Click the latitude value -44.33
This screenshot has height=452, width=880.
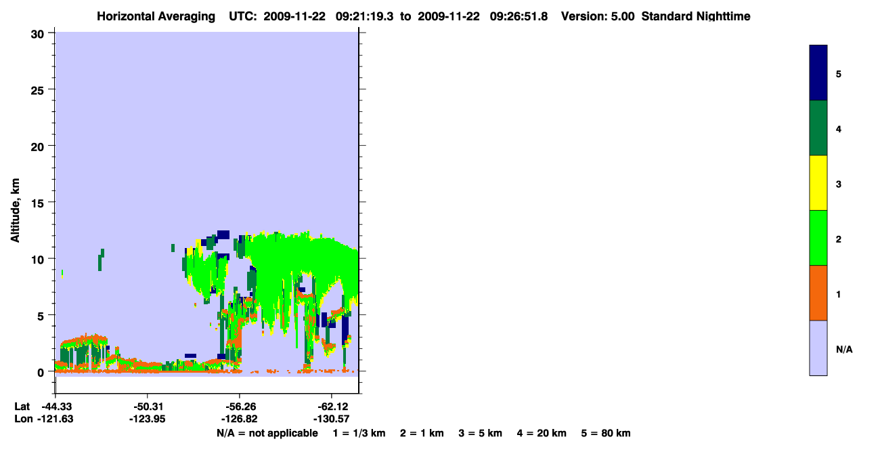56,406
